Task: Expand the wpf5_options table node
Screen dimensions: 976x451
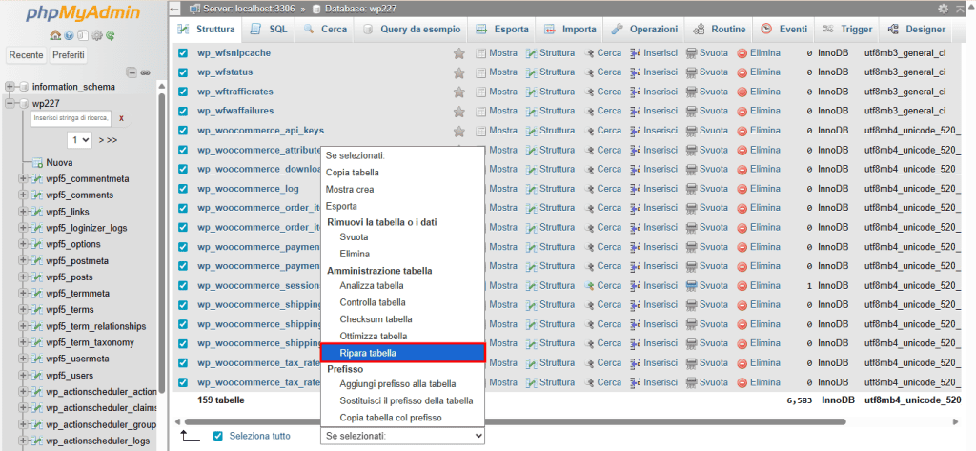Action: [23, 244]
